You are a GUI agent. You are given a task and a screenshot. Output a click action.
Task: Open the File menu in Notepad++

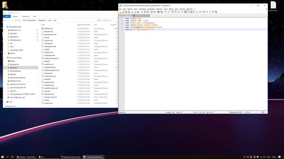pyautogui.click(x=120, y=9)
